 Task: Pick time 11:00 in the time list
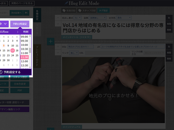pyautogui.click(x=24, y=53)
